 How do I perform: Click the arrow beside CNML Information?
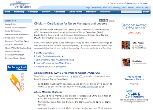35,53
